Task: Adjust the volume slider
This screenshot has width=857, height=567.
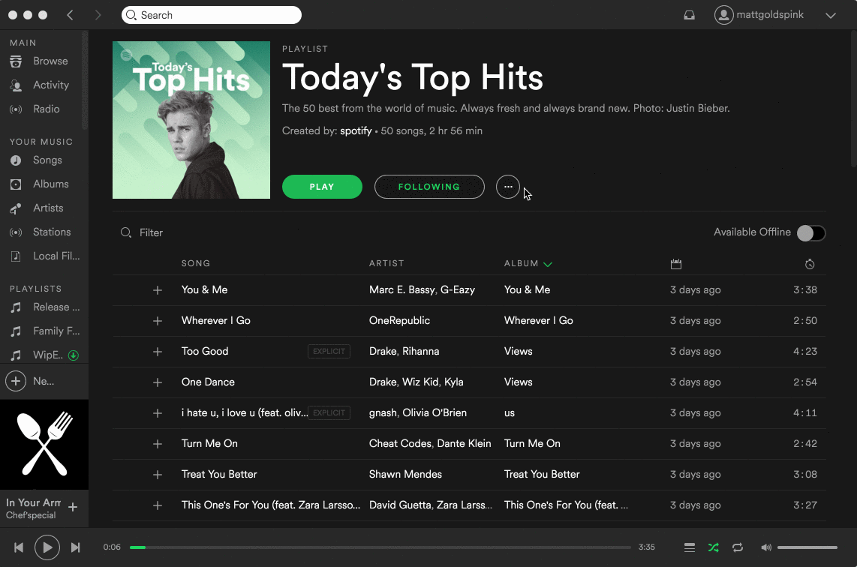Action: [x=807, y=547]
